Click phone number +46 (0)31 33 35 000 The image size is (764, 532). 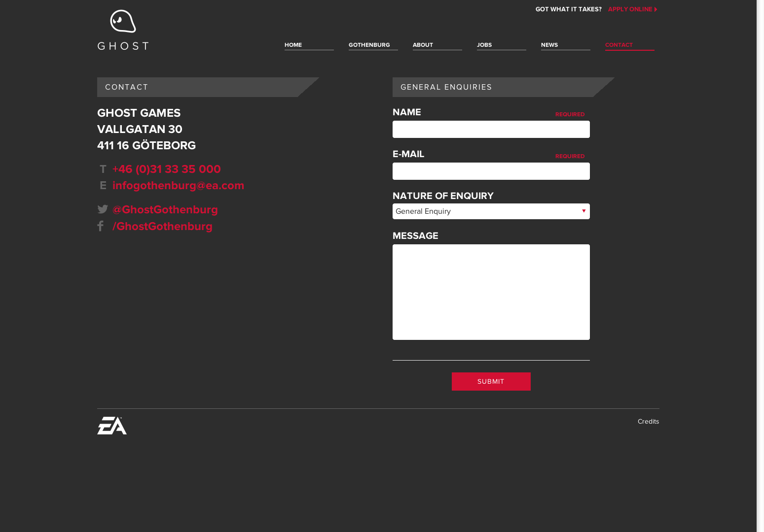pyautogui.click(x=167, y=169)
